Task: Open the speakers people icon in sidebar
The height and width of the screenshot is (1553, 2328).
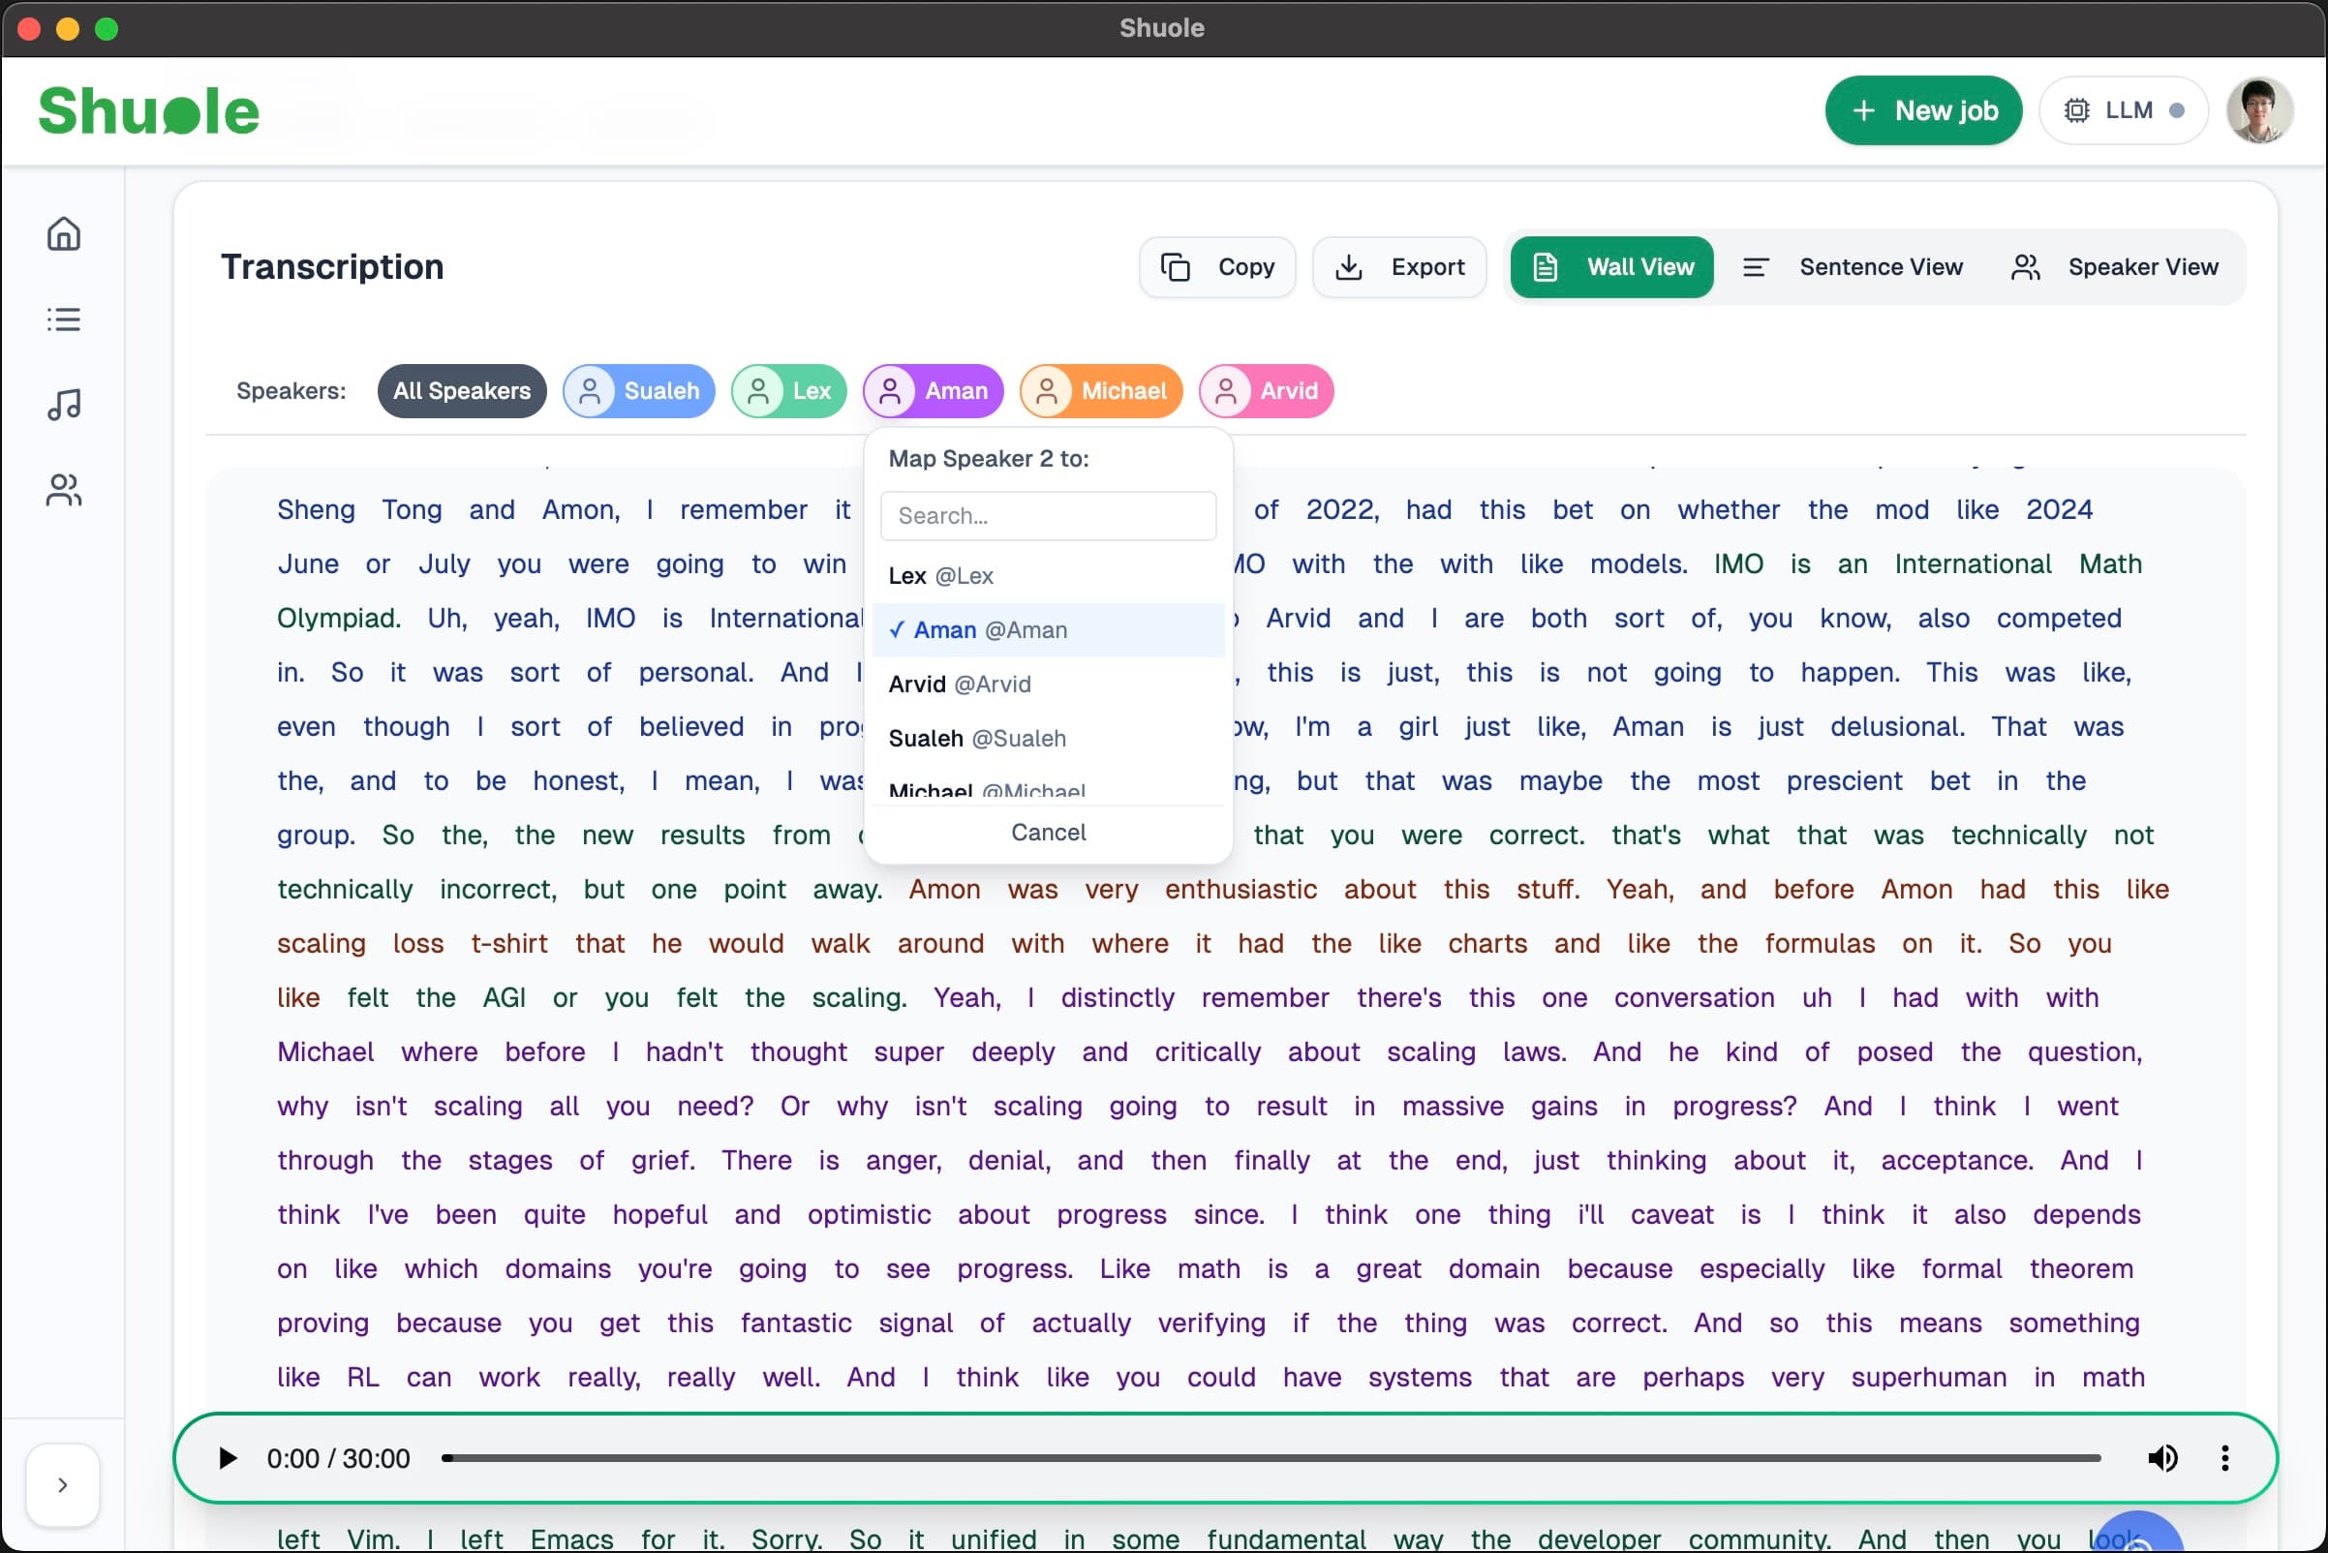Action: [x=63, y=489]
